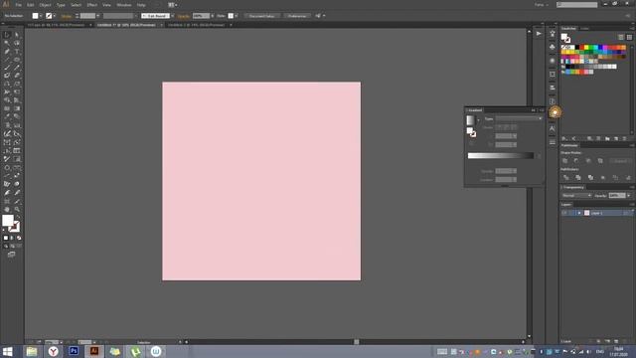
Task: Open fill color dropdown in control bar
Action: click(41, 16)
